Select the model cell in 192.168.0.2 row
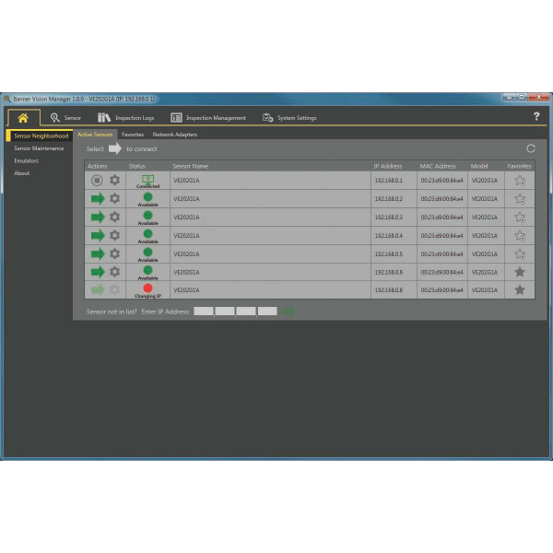The height and width of the screenshot is (553, 553). tap(485, 199)
